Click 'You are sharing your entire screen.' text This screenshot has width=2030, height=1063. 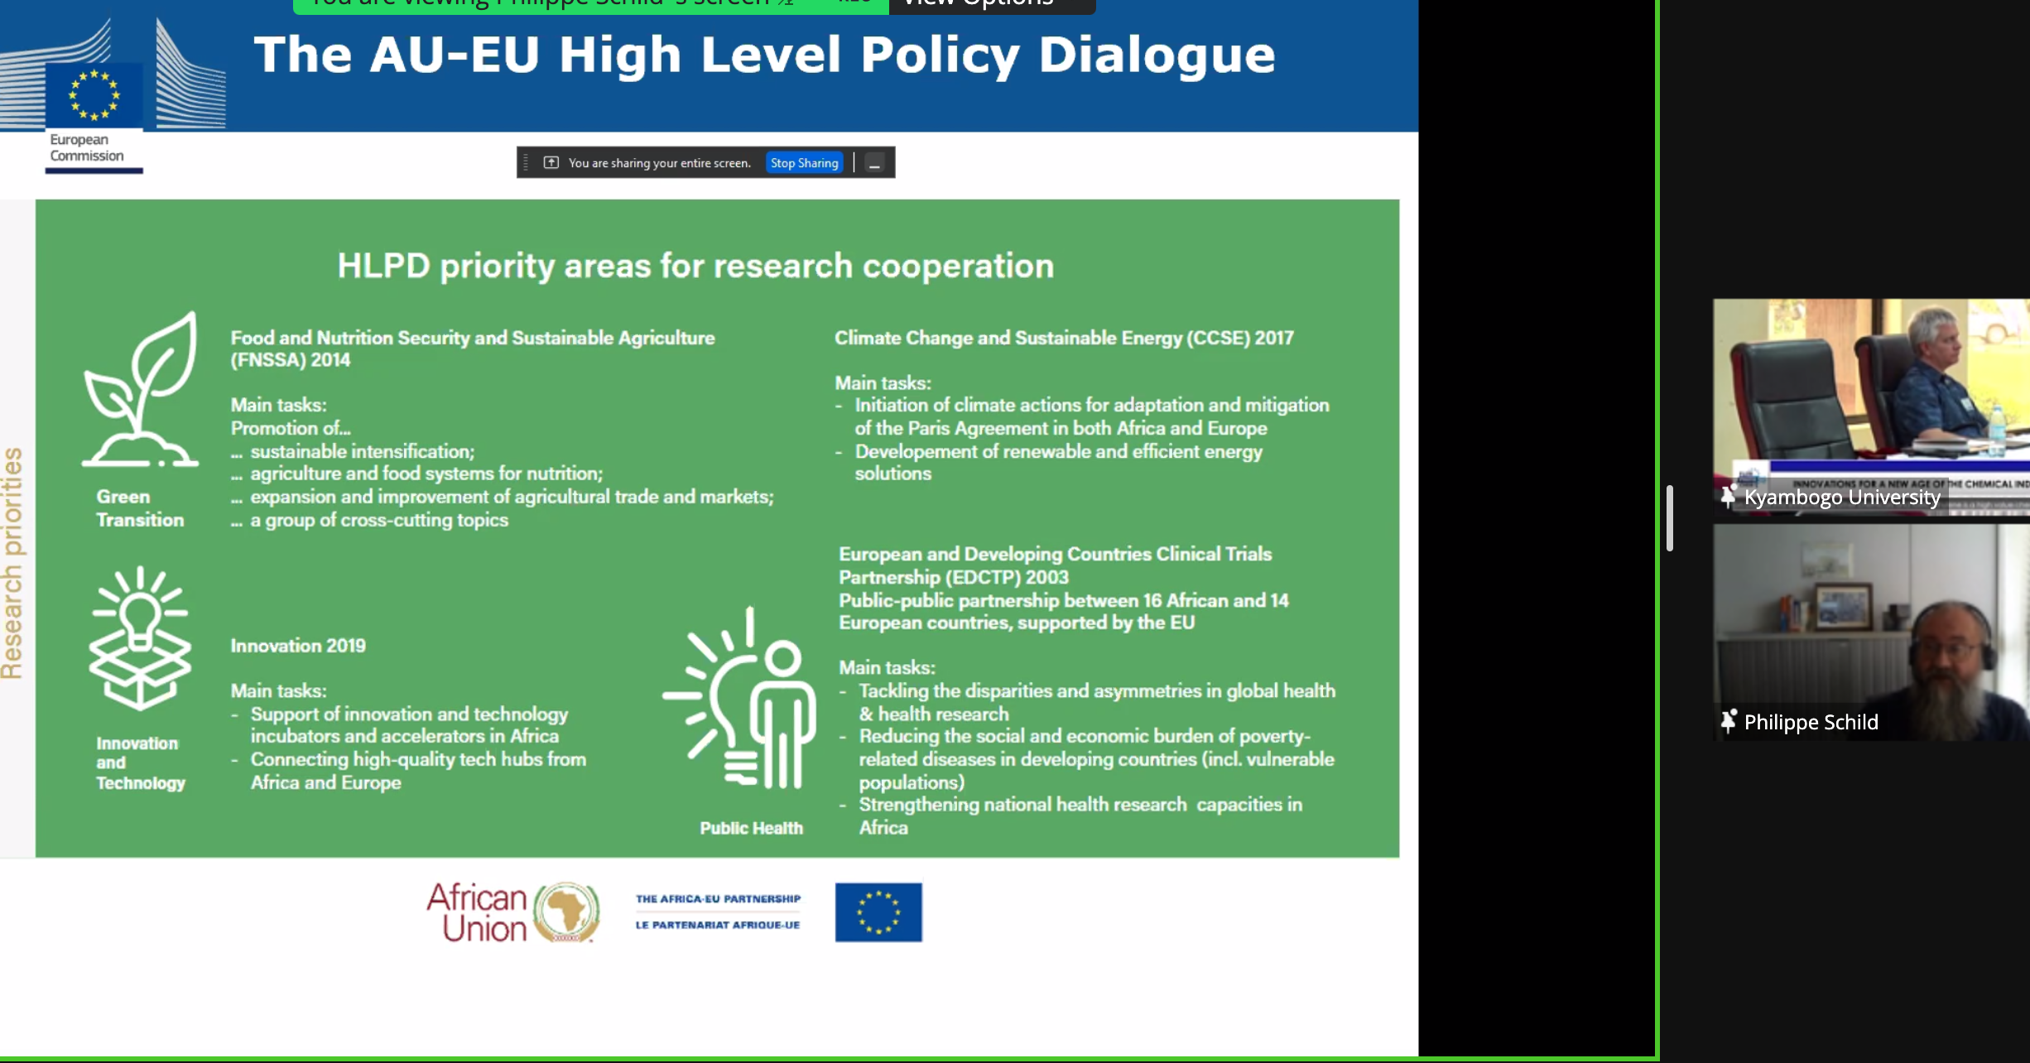[660, 163]
